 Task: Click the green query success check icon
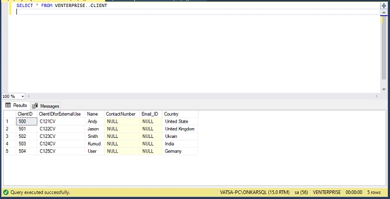tap(6, 193)
